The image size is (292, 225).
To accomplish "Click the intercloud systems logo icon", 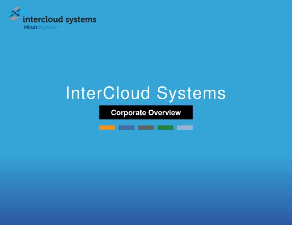I will [x=17, y=14].
